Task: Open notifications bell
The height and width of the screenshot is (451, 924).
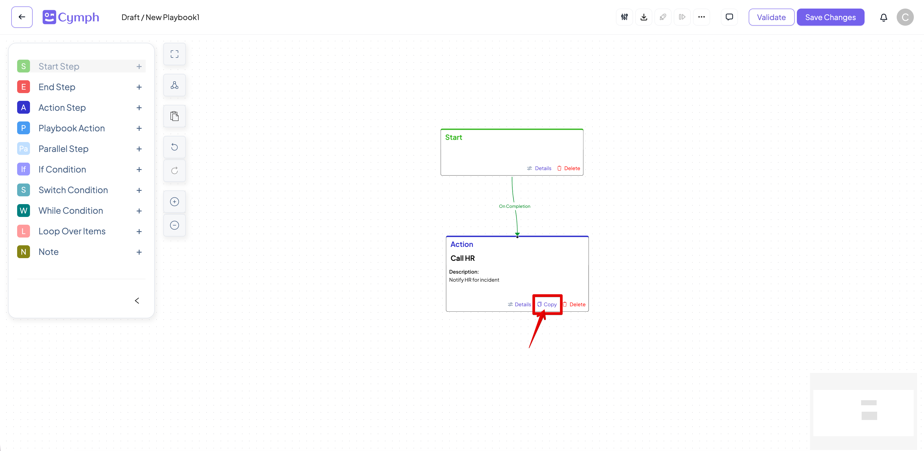Action: [884, 17]
